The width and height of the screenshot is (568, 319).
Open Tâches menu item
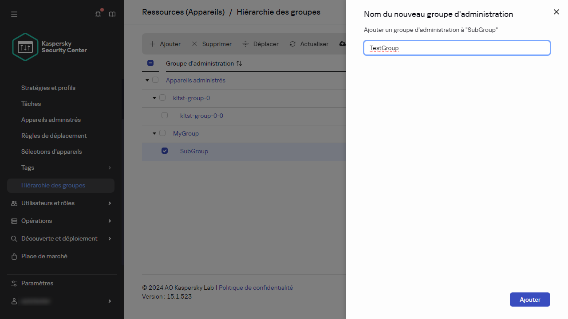pos(31,104)
